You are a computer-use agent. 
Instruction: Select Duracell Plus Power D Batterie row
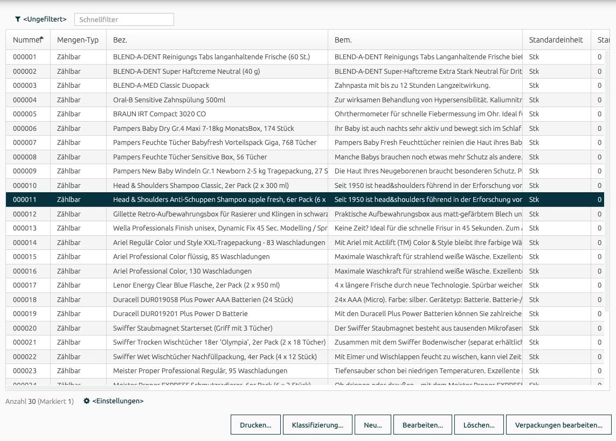[x=305, y=314]
